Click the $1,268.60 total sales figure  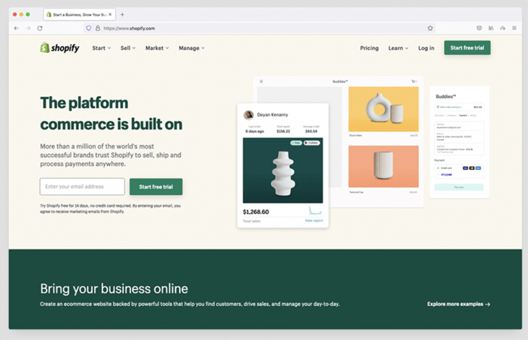(x=256, y=212)
